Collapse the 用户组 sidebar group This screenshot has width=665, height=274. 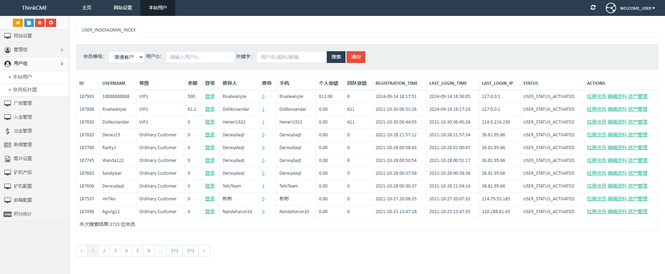point(35,64)
